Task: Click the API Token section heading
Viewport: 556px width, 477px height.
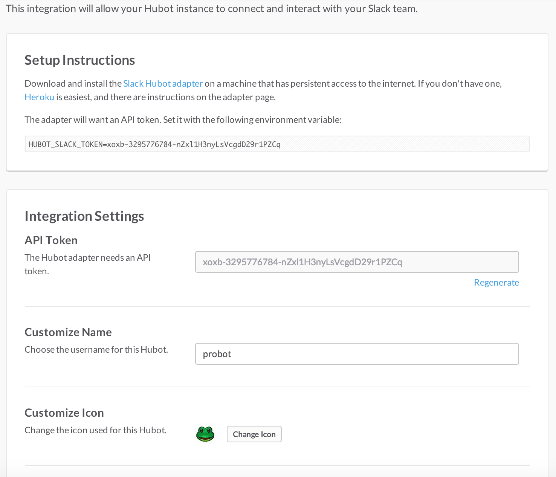Action: coord(51,240)
